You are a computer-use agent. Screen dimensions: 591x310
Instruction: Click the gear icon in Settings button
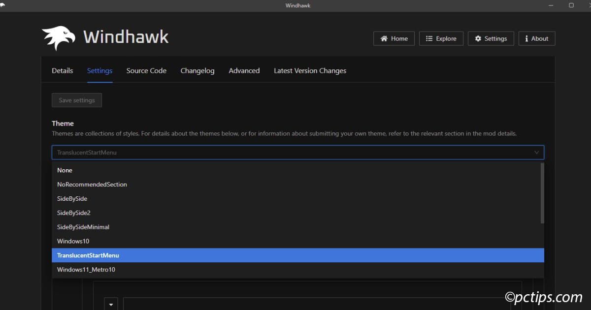(x=478, y=38)
